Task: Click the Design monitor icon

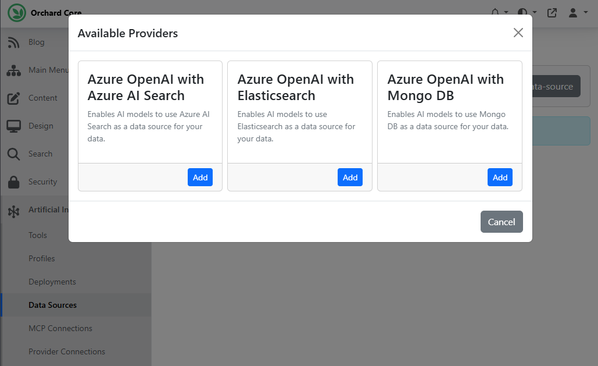Action: pos(14,126)
